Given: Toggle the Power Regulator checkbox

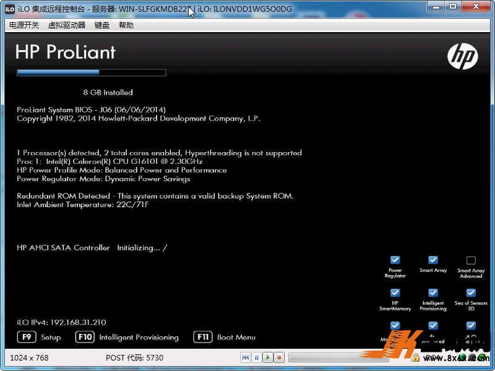Looking at the screenshot, I should tap(395, 260).
